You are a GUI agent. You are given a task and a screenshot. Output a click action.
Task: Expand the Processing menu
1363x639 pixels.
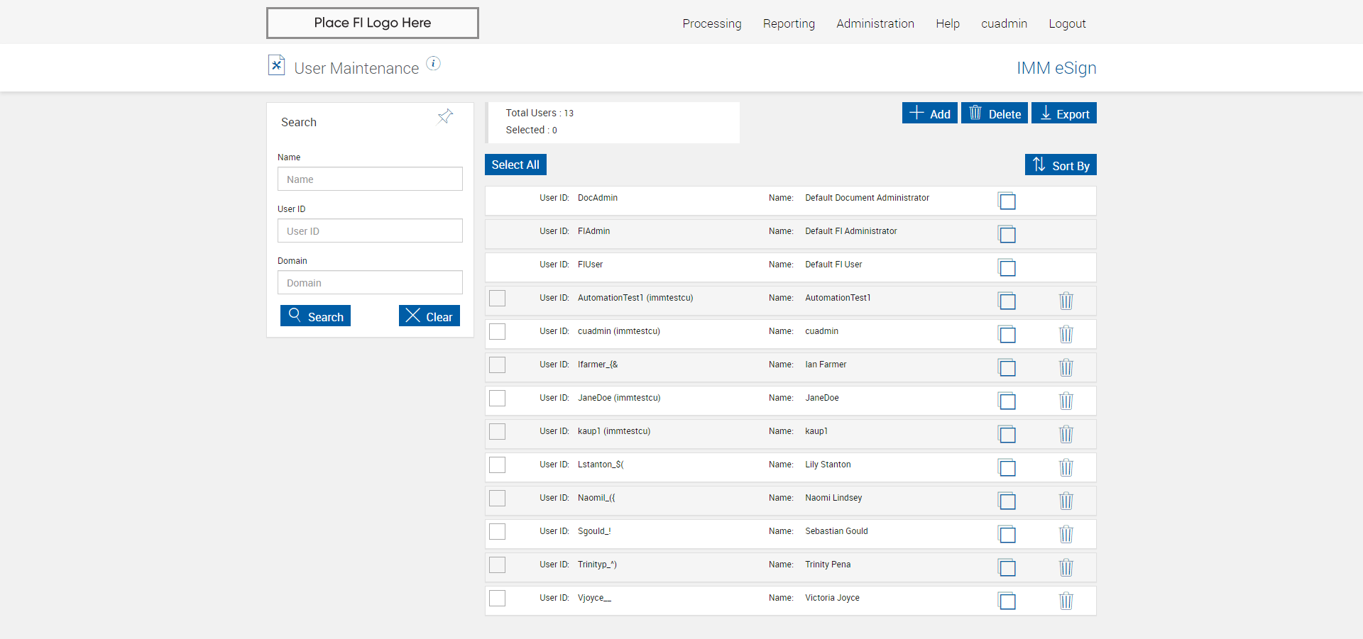click(x=711, y=23)
